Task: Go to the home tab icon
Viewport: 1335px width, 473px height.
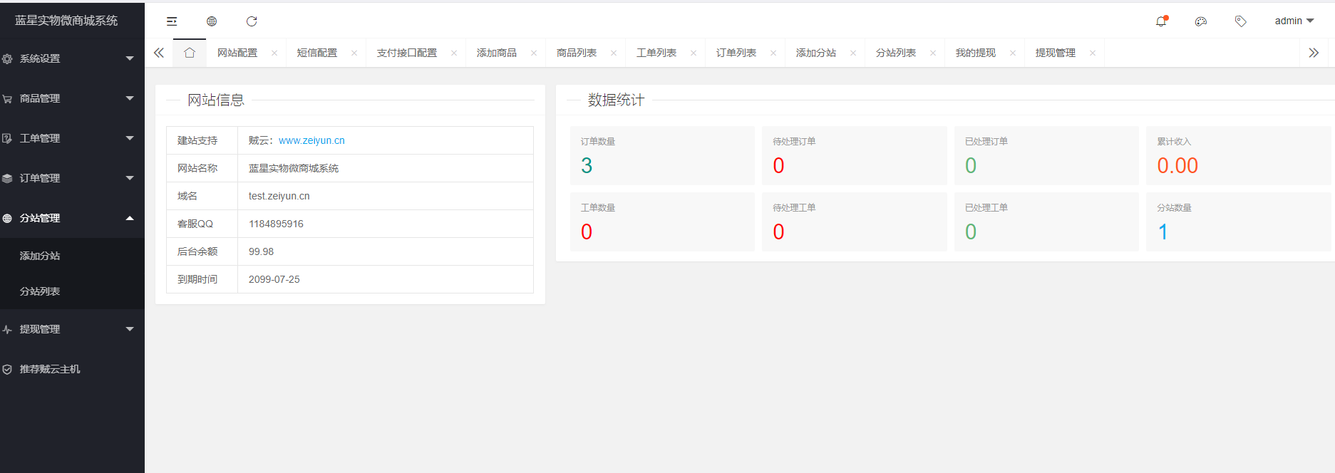Action: (x=190, y=53)
